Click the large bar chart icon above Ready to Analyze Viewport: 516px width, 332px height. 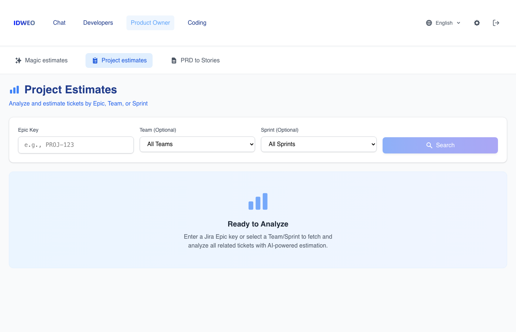click(x=258, y=201)
